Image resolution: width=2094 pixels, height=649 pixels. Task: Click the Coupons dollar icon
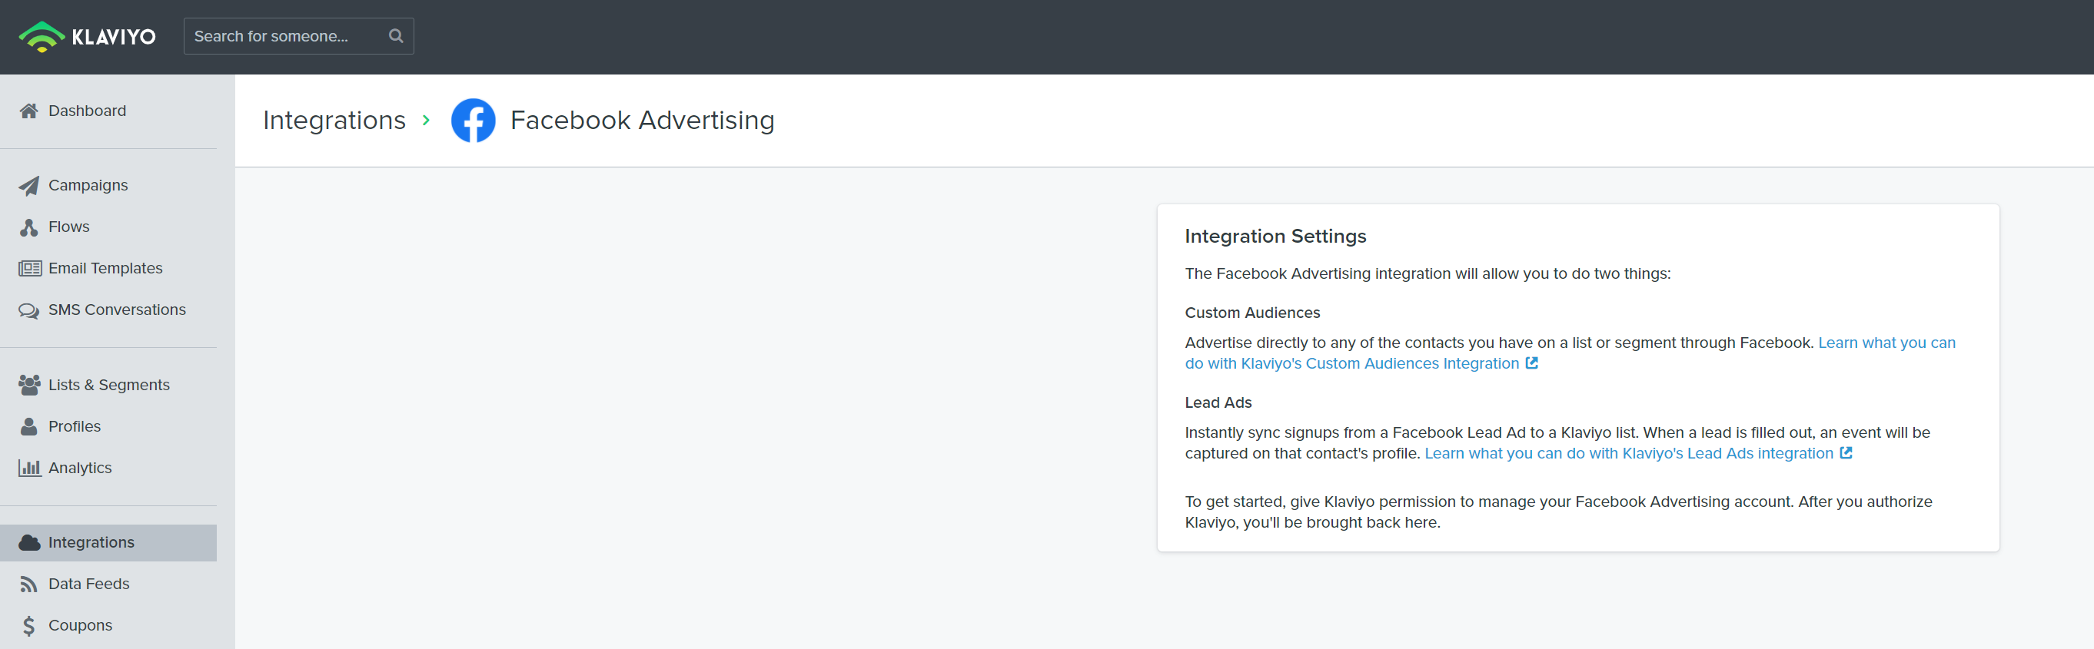(29, 624)
